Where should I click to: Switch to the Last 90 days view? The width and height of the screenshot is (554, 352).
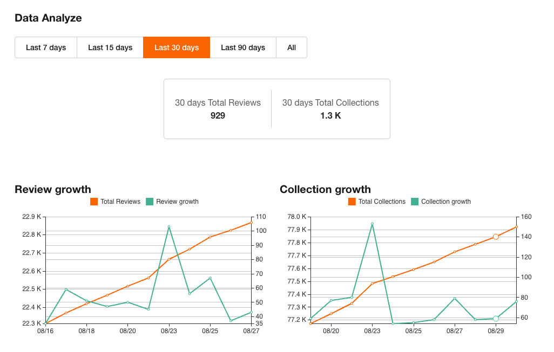[243, 47]
